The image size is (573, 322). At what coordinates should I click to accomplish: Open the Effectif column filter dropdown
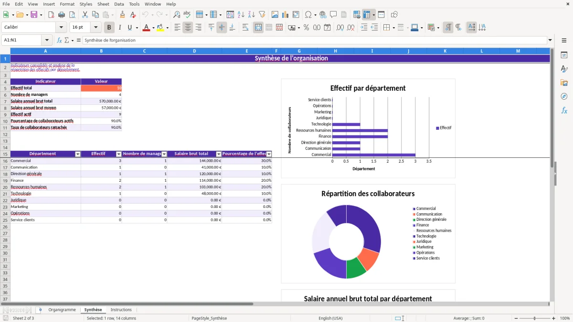pos(119,154)
